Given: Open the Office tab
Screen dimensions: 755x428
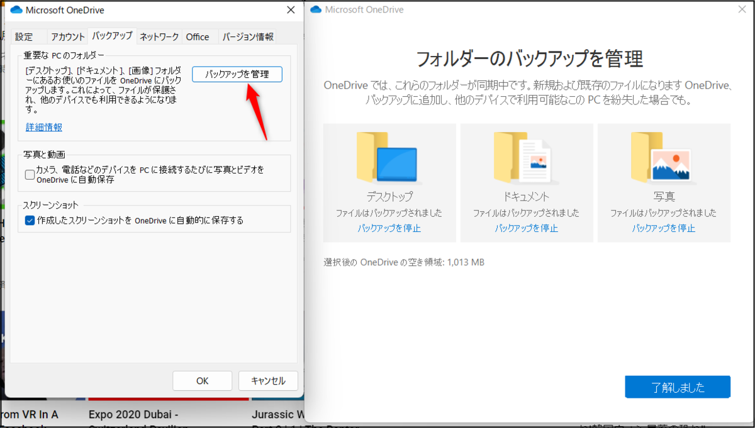Looking at the screenshot, I should [198, 36].
